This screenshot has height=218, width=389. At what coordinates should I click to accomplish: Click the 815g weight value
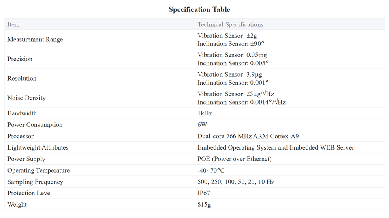click(204, 204)
